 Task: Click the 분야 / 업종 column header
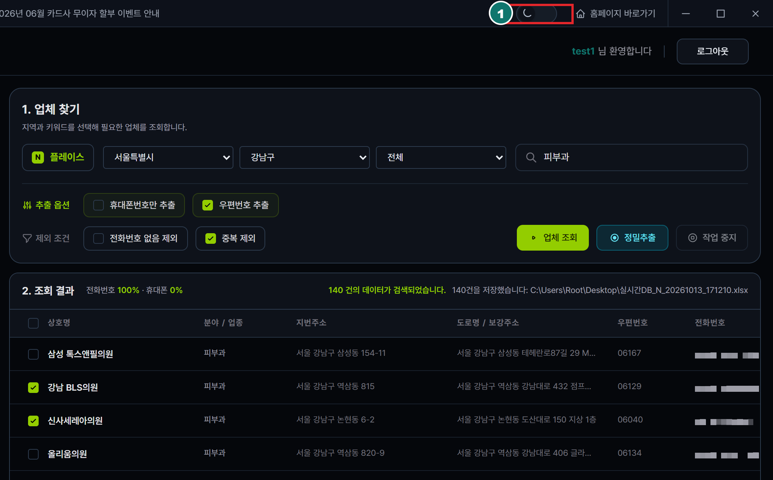(x=223, y=323)
